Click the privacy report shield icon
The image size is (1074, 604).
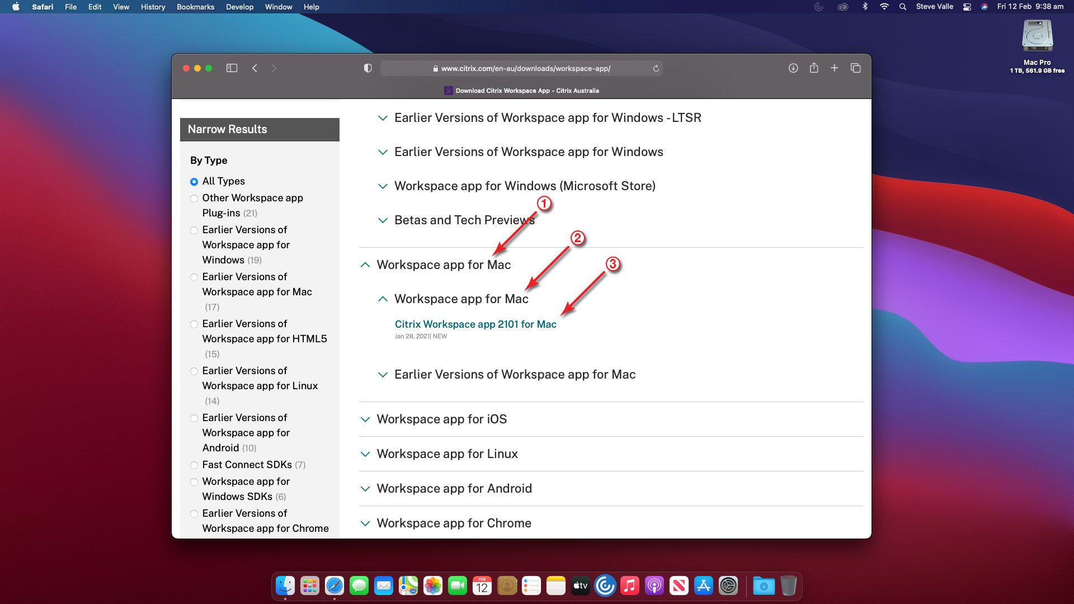pos(368,68)
